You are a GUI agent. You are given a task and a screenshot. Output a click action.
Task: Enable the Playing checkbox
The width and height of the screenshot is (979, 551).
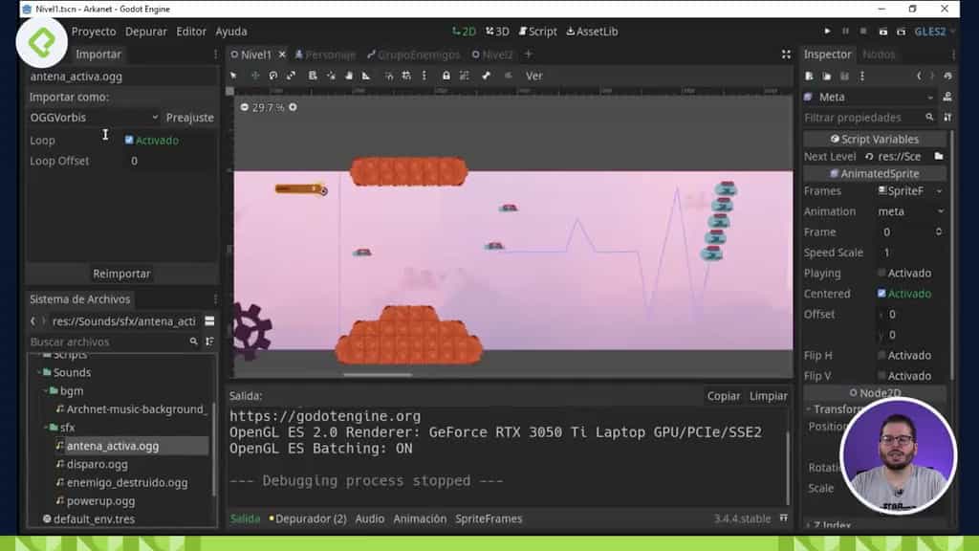pyautogui.click(x=881, y=273)
